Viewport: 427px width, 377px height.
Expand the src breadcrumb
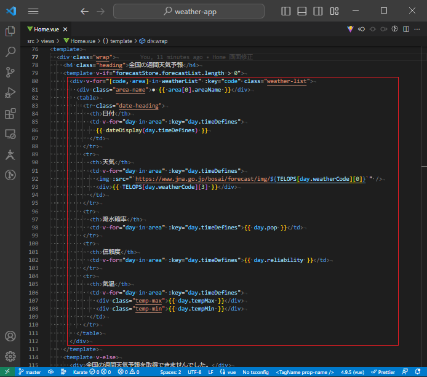(31, 41)
